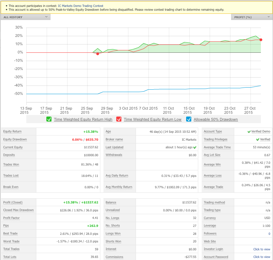The height and width of the screenshot is (260, 273).
Task: Open the PROFIT (%) dropdown
Action: click(252, 17)
